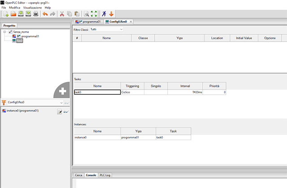Collapse the Senza_nome tree node

4,32
